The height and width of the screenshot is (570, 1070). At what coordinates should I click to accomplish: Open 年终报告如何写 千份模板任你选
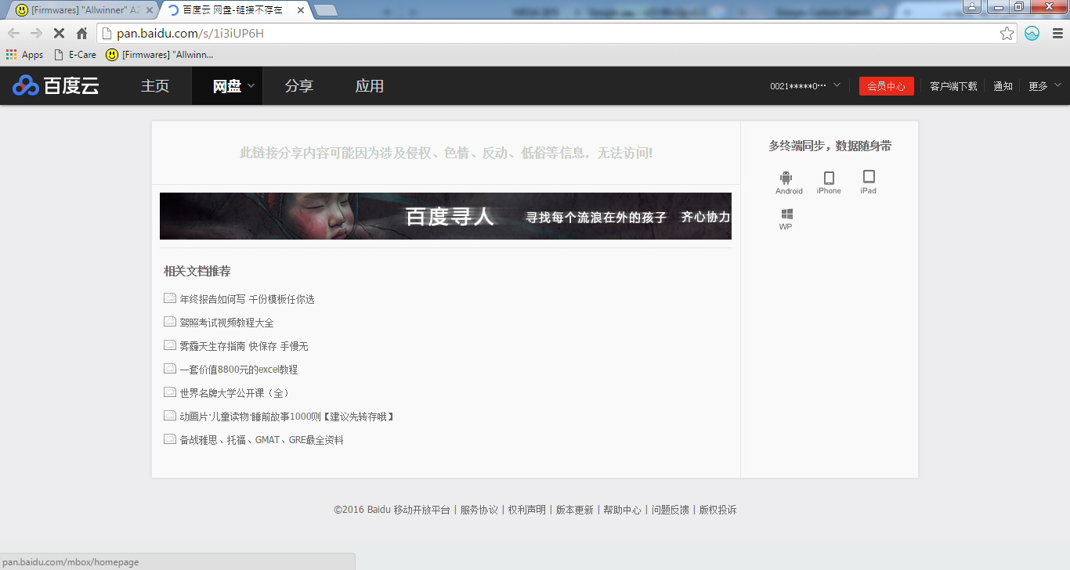coord(247,299)
